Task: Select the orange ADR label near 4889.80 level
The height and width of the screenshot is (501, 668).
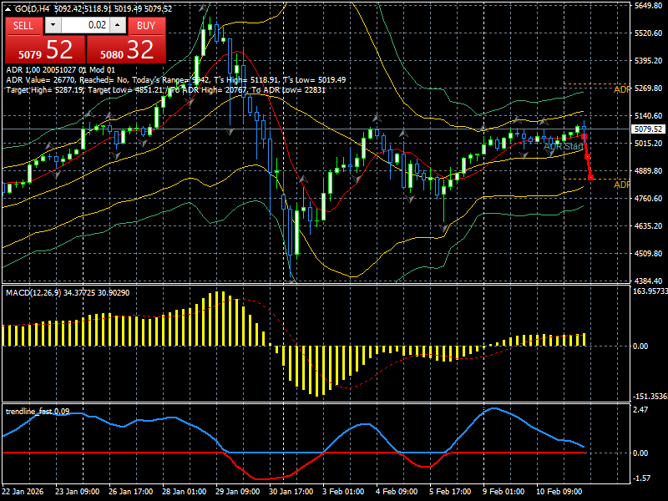Action: [x=621, y=185]
